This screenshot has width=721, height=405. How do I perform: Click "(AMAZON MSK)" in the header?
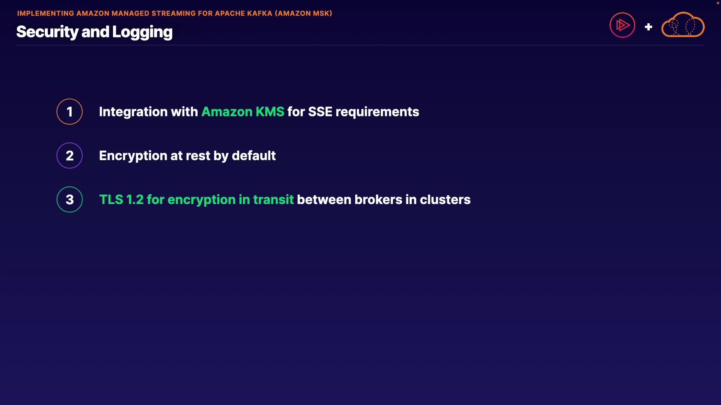[x=303, y=13]
